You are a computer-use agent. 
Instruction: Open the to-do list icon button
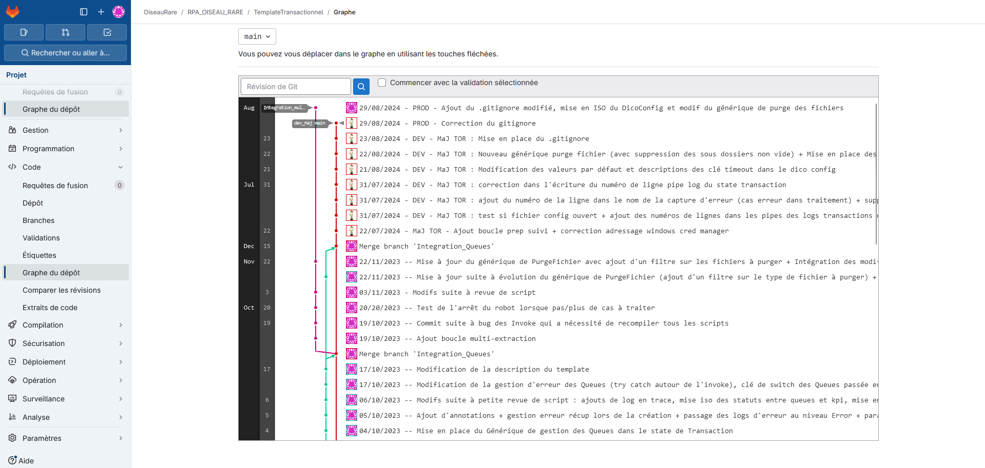107,32
